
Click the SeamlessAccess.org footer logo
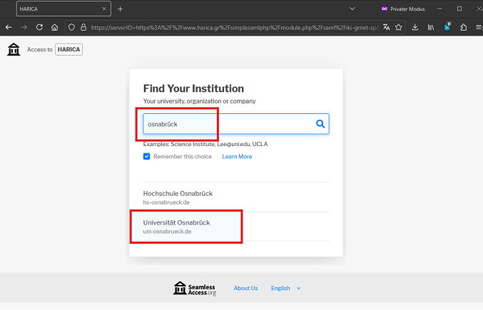[195, 289]
